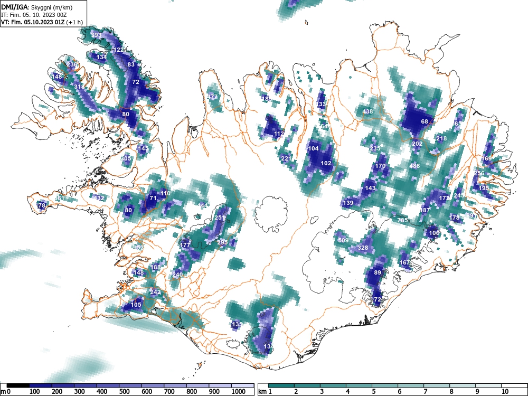
Task: Click the visibility value '167'
Action: 405,262
